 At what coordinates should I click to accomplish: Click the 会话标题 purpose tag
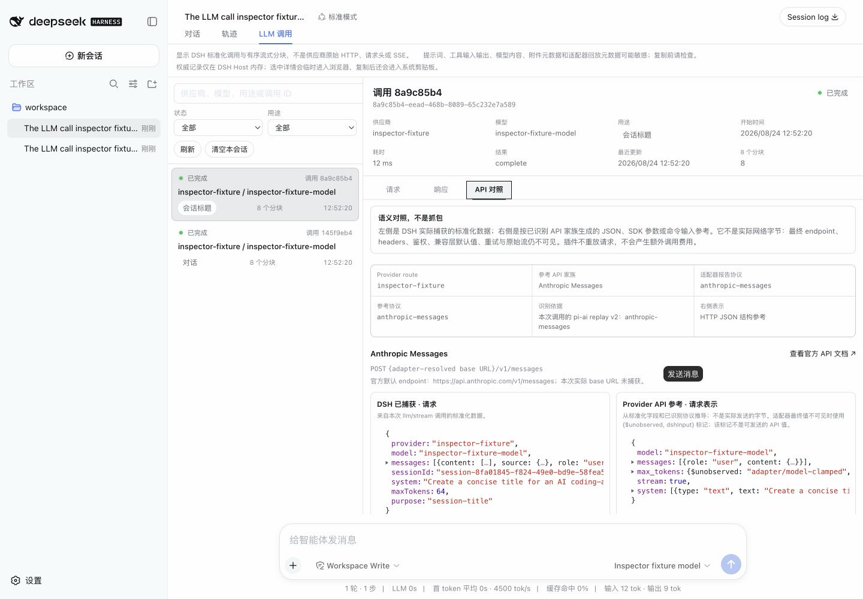197,208
